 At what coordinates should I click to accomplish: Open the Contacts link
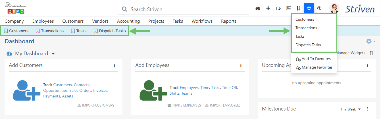[x=81, y=85]
